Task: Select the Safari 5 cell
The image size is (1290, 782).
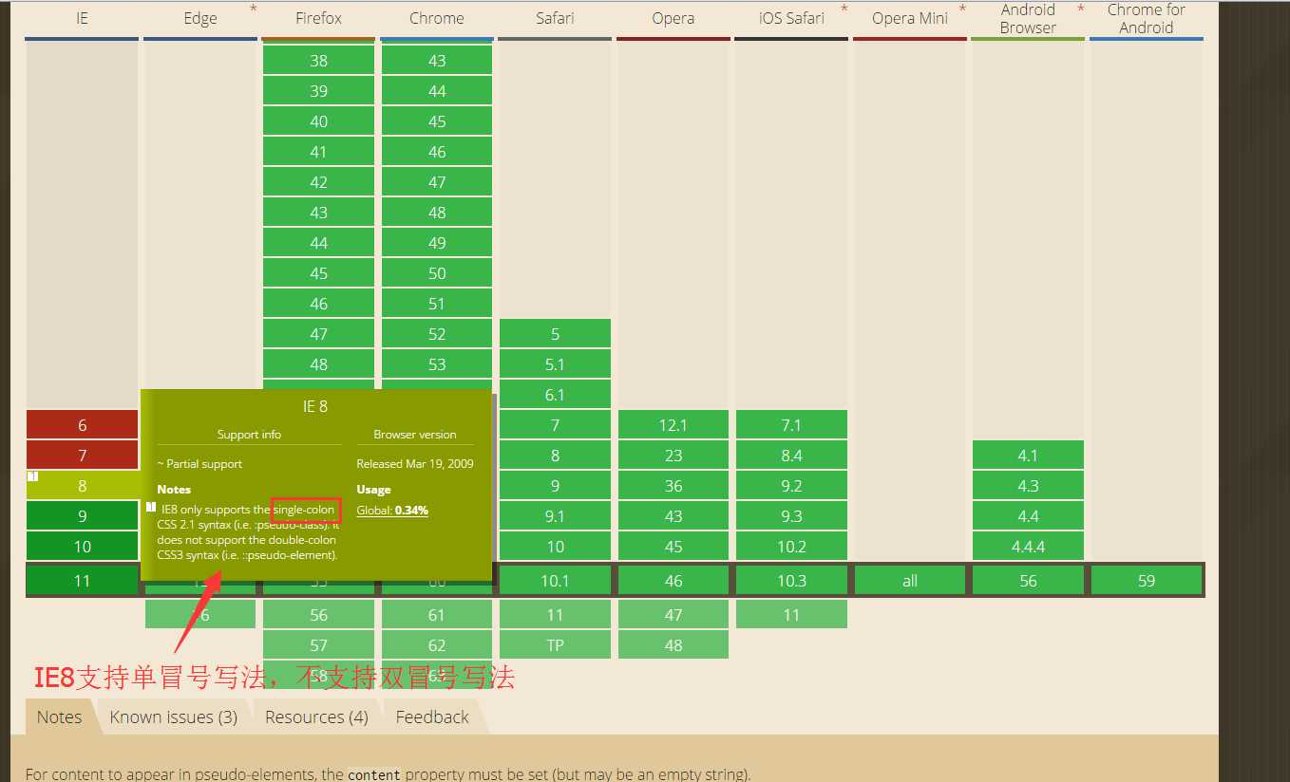Action: point(555,334)
